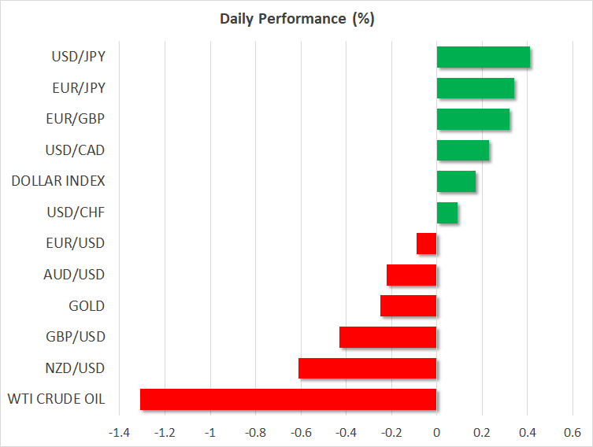This screenshot has width=593, height=447.
Task: Click the green EUR/JPY bar
Action: pos(475,88)
